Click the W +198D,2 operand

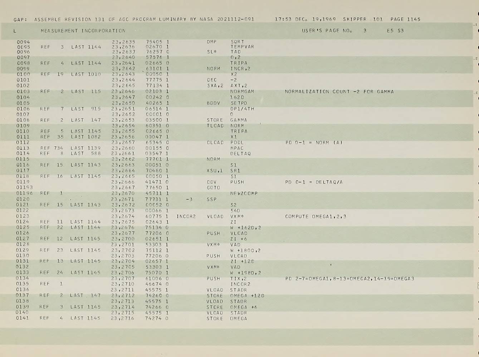click(245, 273)
